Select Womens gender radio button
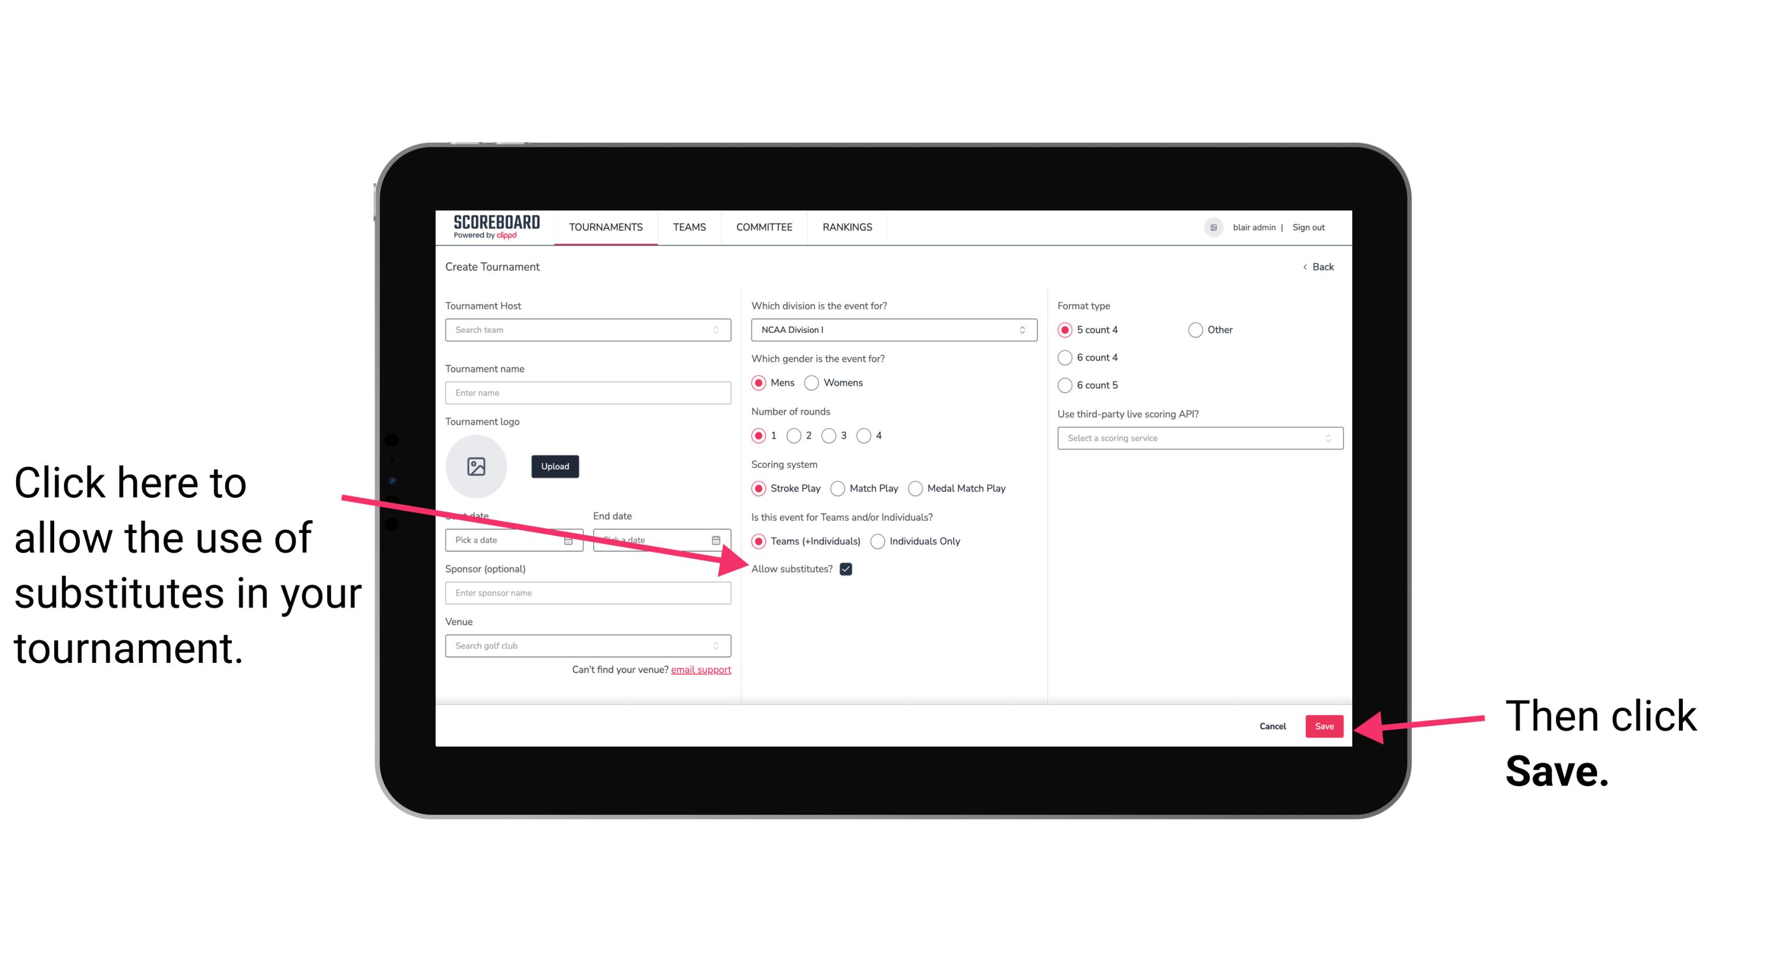The image size is (1781, 958). click(815, 384)
